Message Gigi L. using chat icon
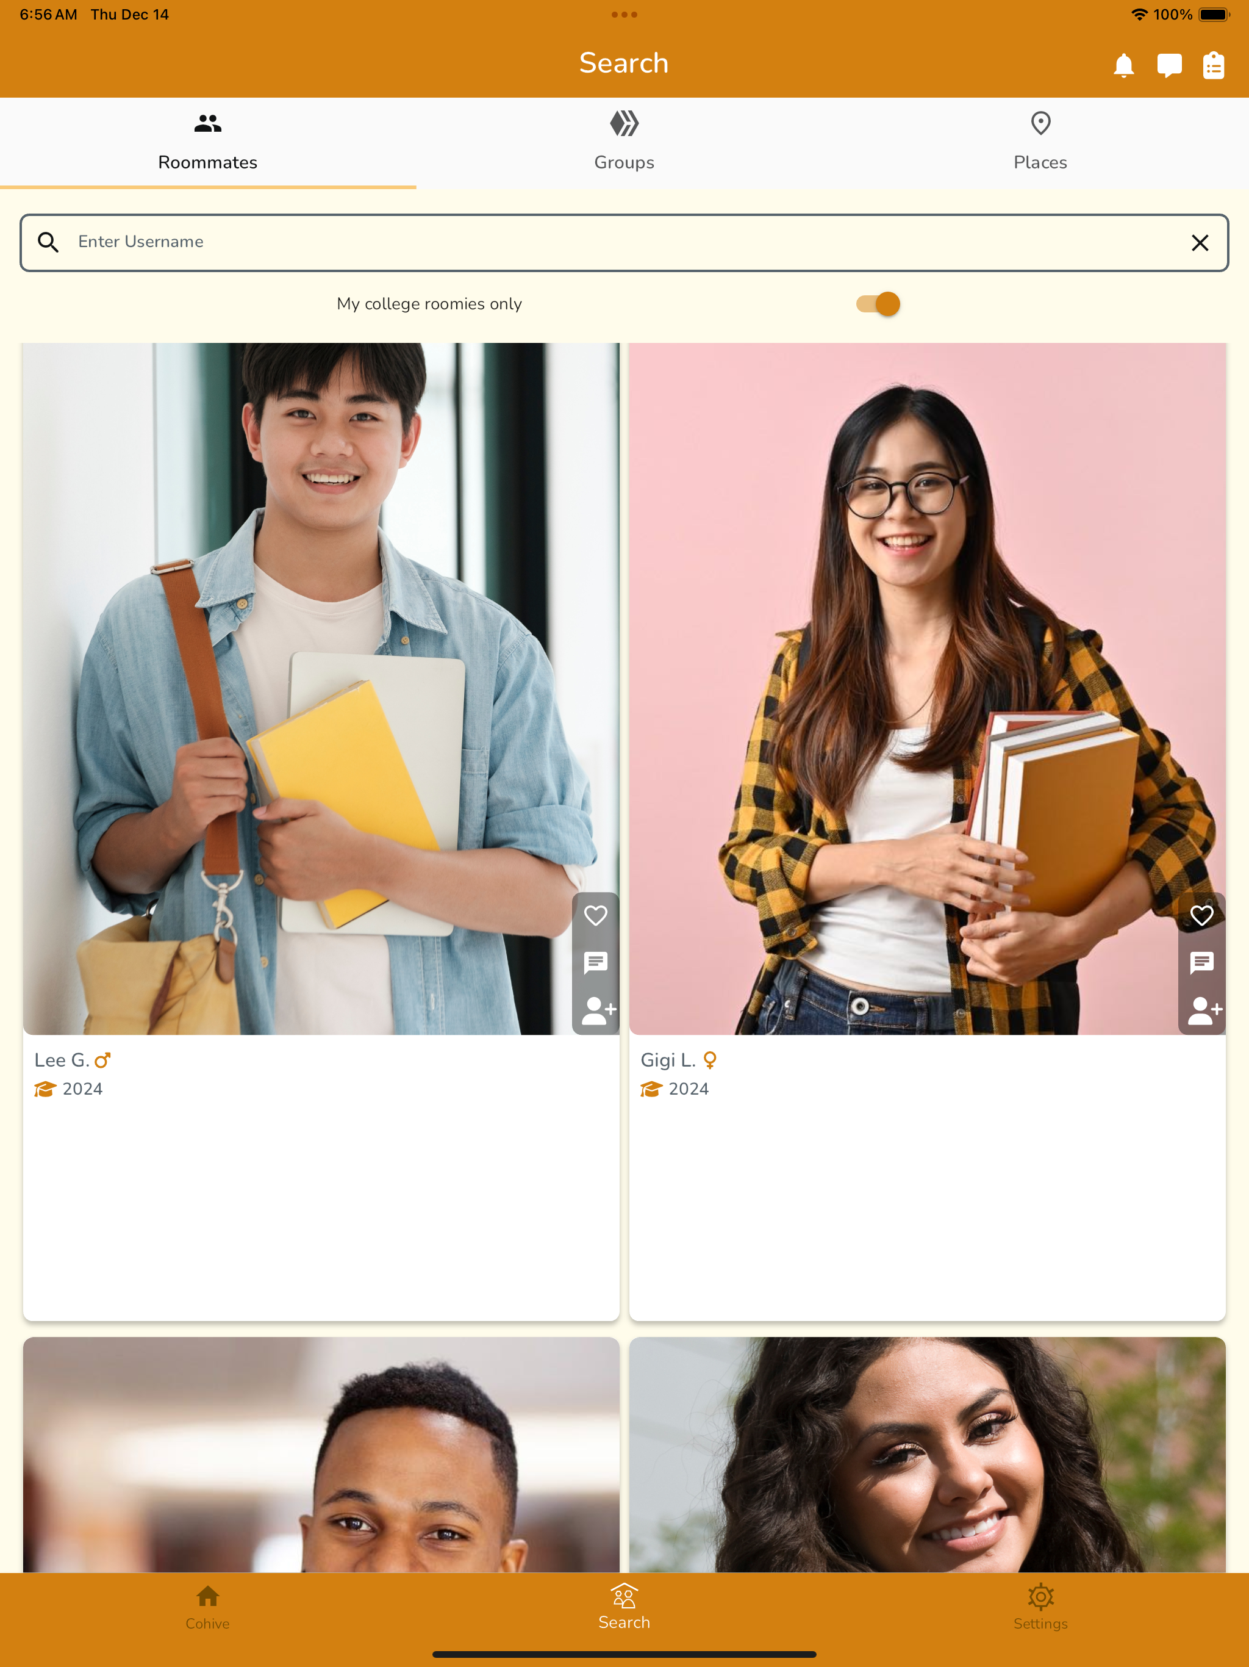Screen dimensions: 1249x1667 click(1201, 962)
